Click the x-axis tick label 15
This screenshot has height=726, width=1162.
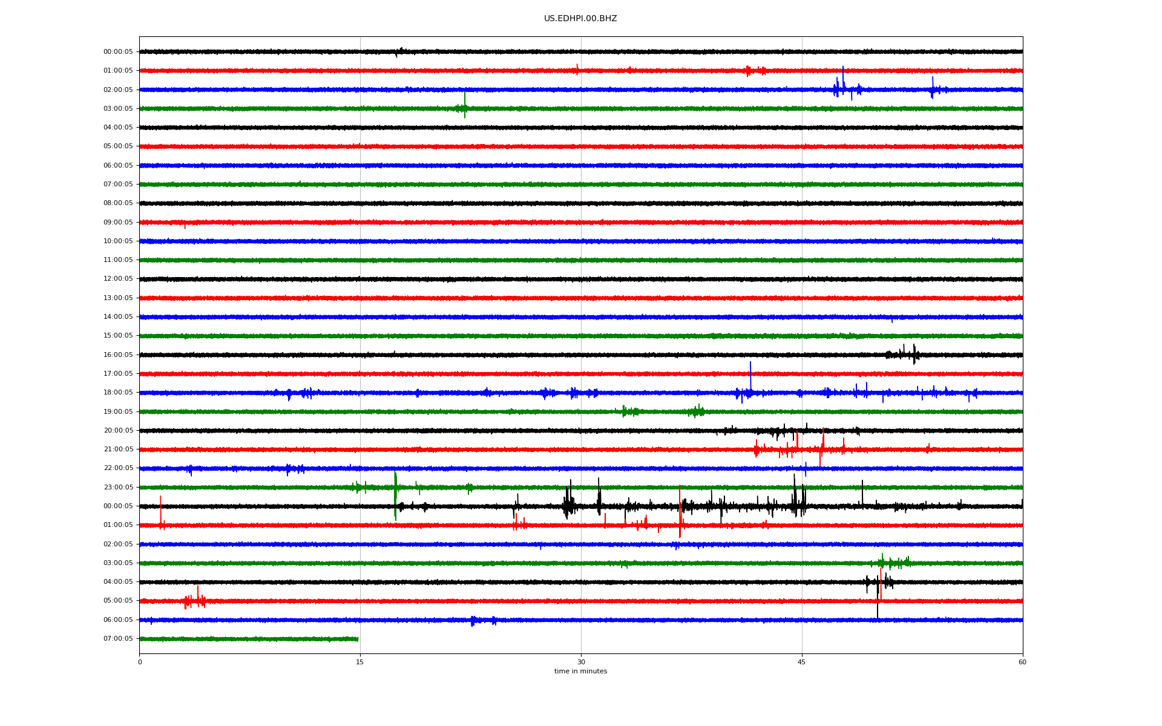[360, 662]
